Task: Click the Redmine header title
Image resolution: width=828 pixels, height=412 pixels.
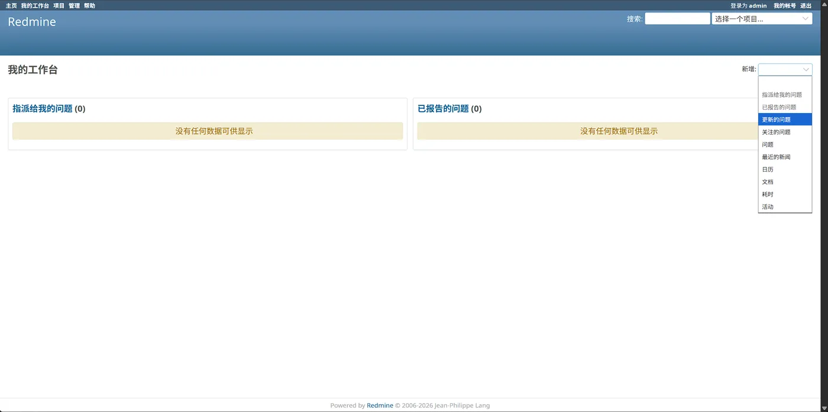Action: [32, 22]
